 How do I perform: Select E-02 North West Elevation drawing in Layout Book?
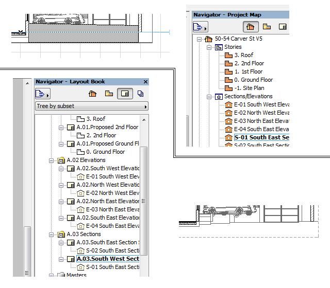(x=113, y=193)
